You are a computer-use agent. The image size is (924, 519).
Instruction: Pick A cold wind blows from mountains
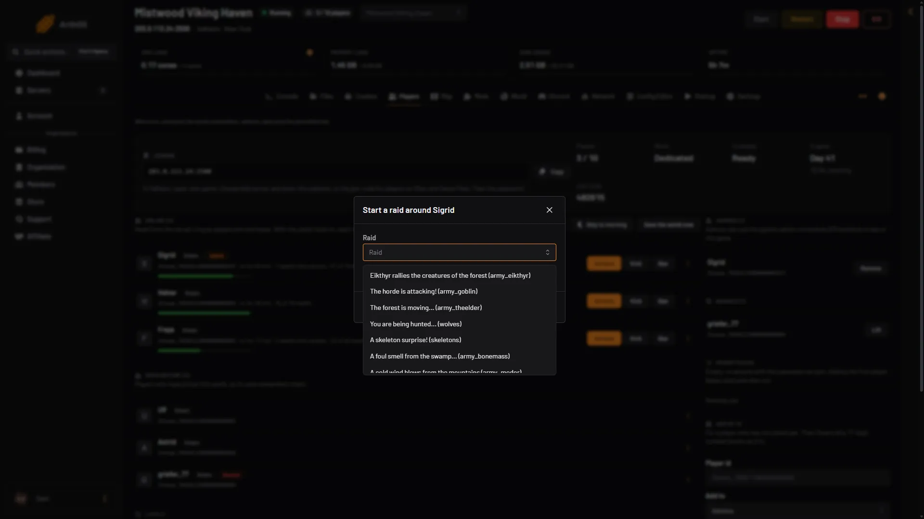point(459,371)
